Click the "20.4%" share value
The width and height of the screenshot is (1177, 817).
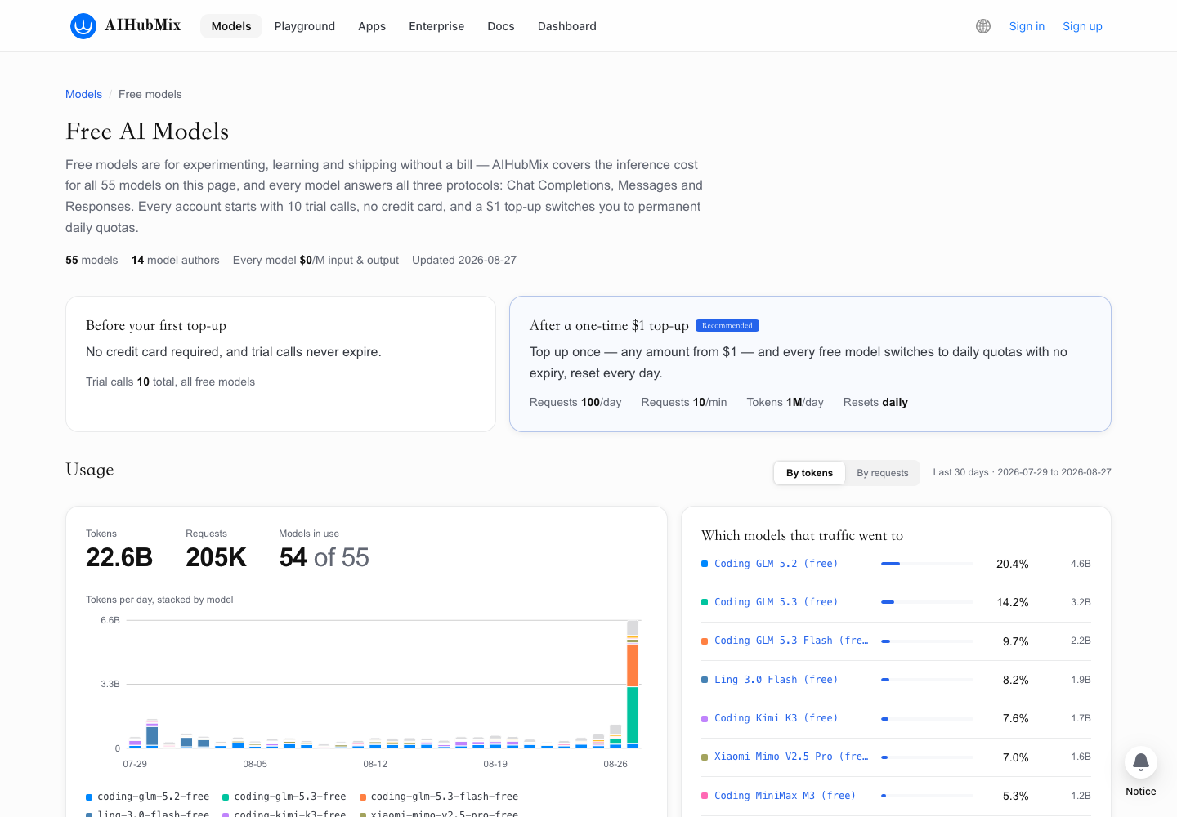point(1013,564)
